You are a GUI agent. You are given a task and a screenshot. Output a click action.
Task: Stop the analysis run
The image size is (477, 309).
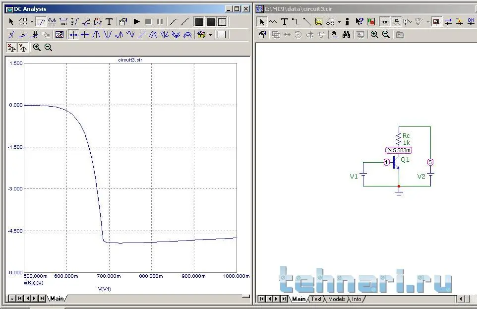click(x=148, y=22)
